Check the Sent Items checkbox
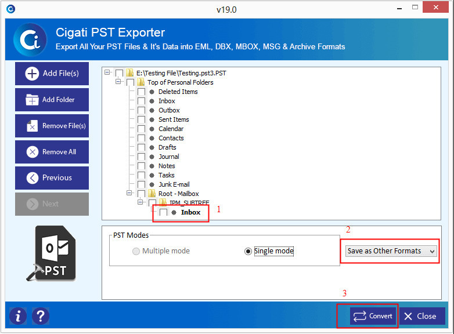The height and width of the screenshot is (334, 454). [x=141, y=119]
